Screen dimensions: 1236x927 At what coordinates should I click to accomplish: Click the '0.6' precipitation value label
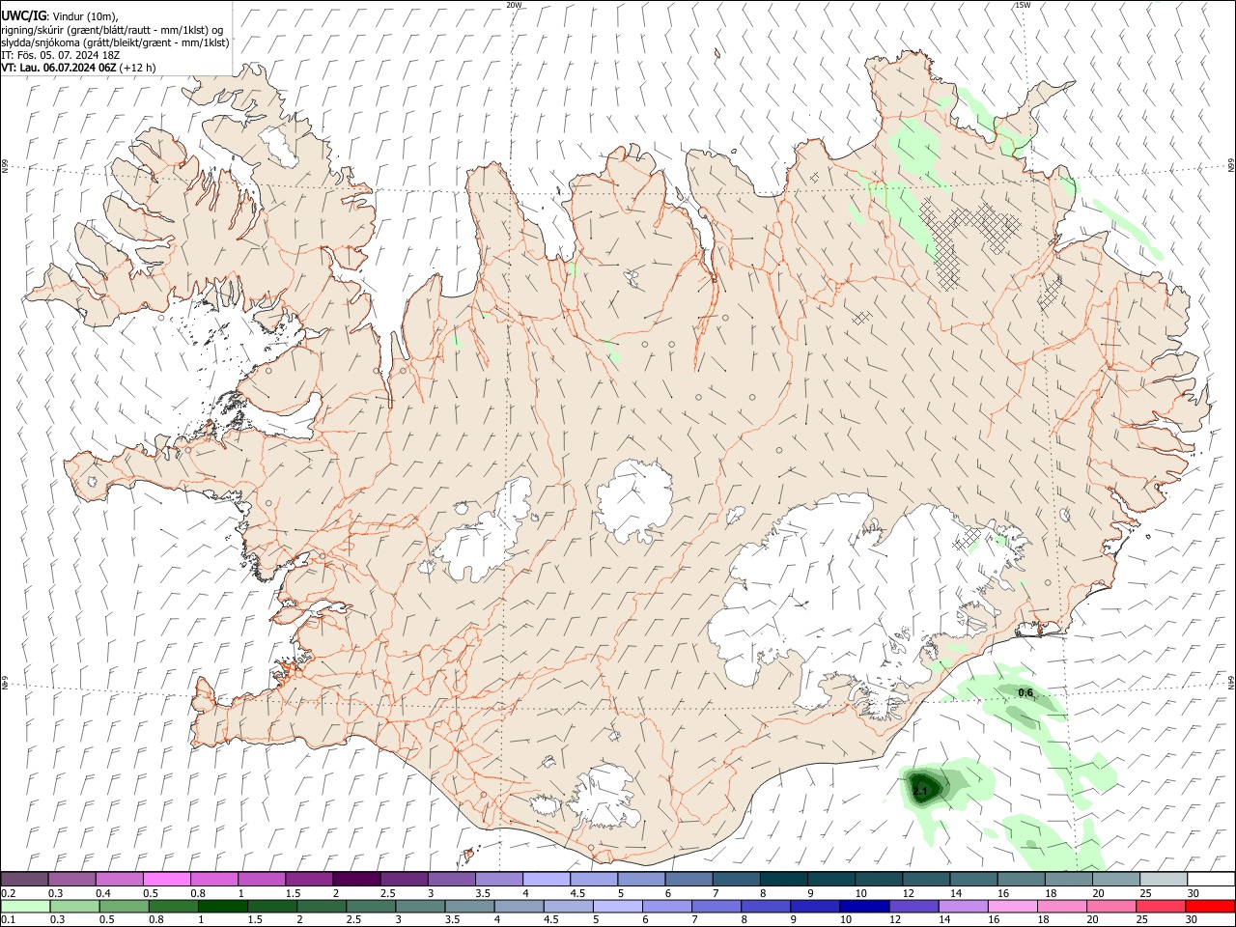(x=1025, y=693)
